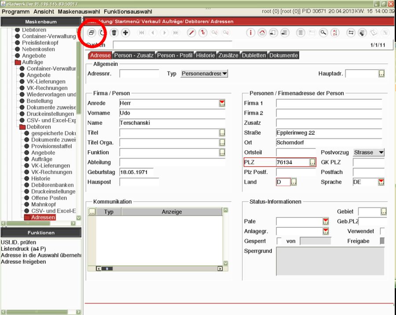This screenshot has width=396, height=315.
Task: Click the Suchen search input field
Action: click(x=172, y=45)
